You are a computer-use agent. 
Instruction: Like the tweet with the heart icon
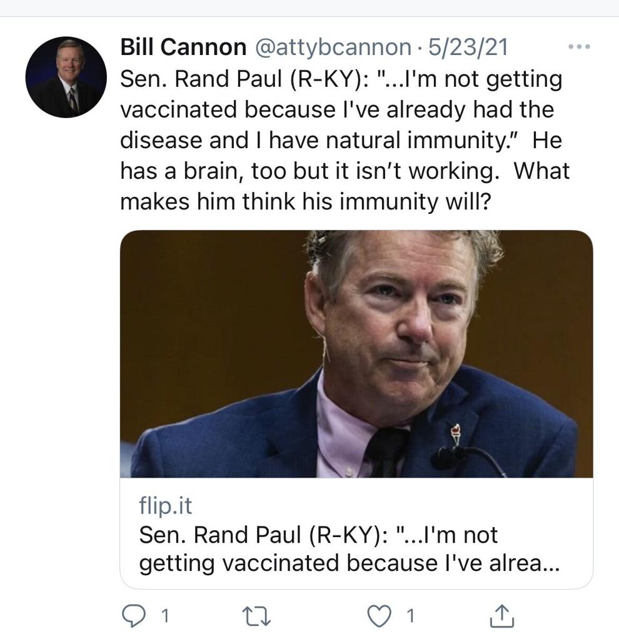pyautogui.click(x=379, y=616)
